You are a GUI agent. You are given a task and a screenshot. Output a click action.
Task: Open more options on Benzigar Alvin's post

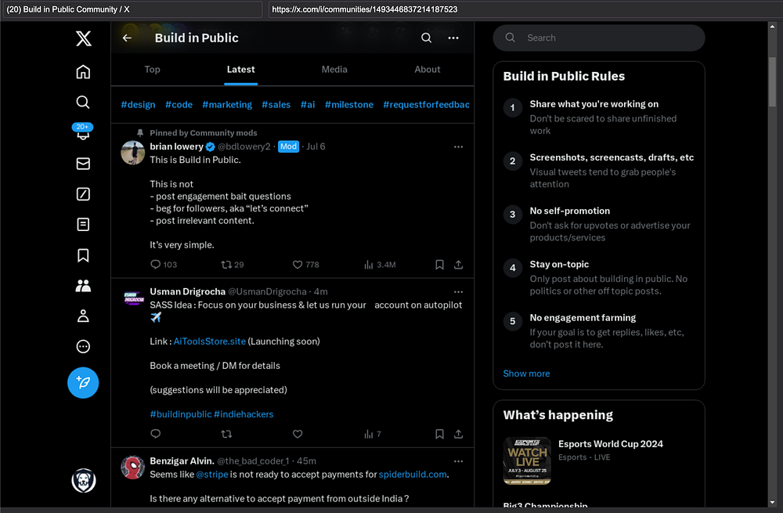click(458, 461)
